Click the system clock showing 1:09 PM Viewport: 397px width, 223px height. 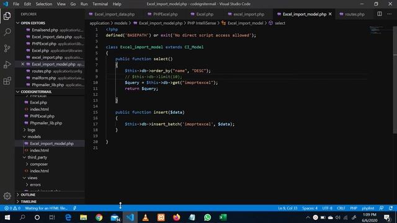(x=370, y=217)
